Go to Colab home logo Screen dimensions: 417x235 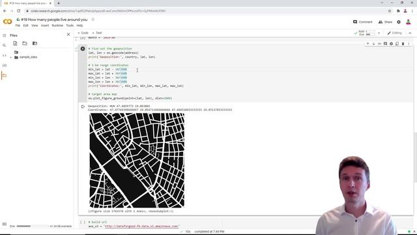[7, 22]
